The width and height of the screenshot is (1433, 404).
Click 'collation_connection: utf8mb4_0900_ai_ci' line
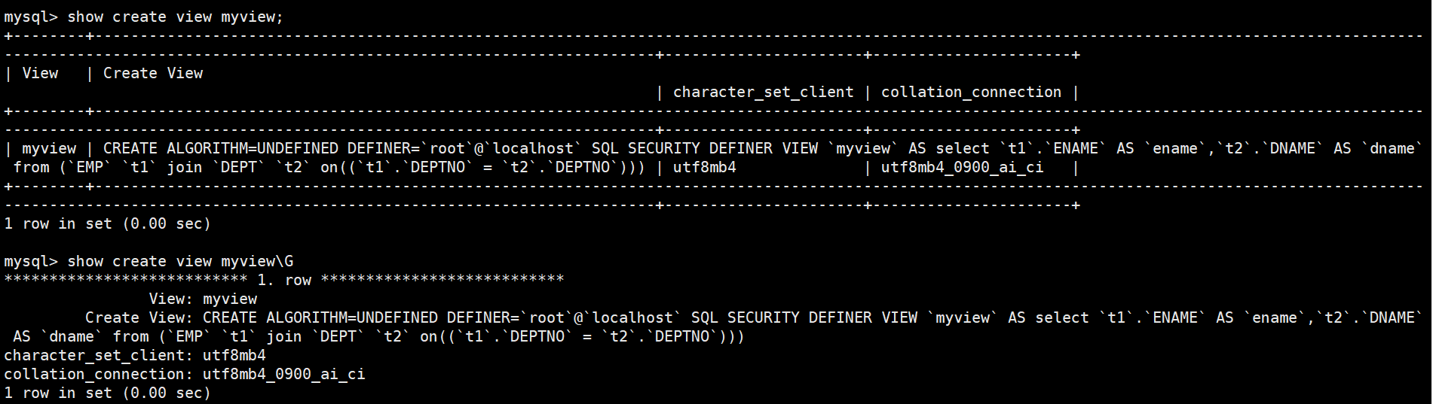tap(185, 374)
